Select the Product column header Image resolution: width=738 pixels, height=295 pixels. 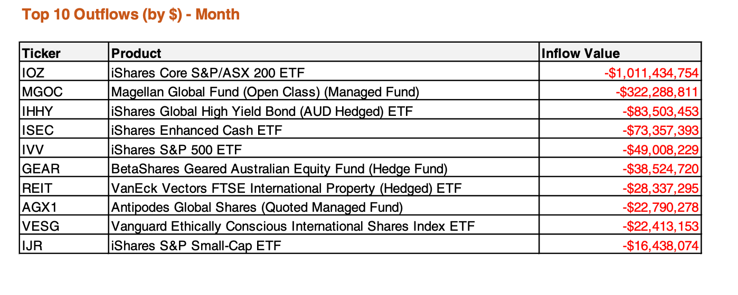coord(324,53)
